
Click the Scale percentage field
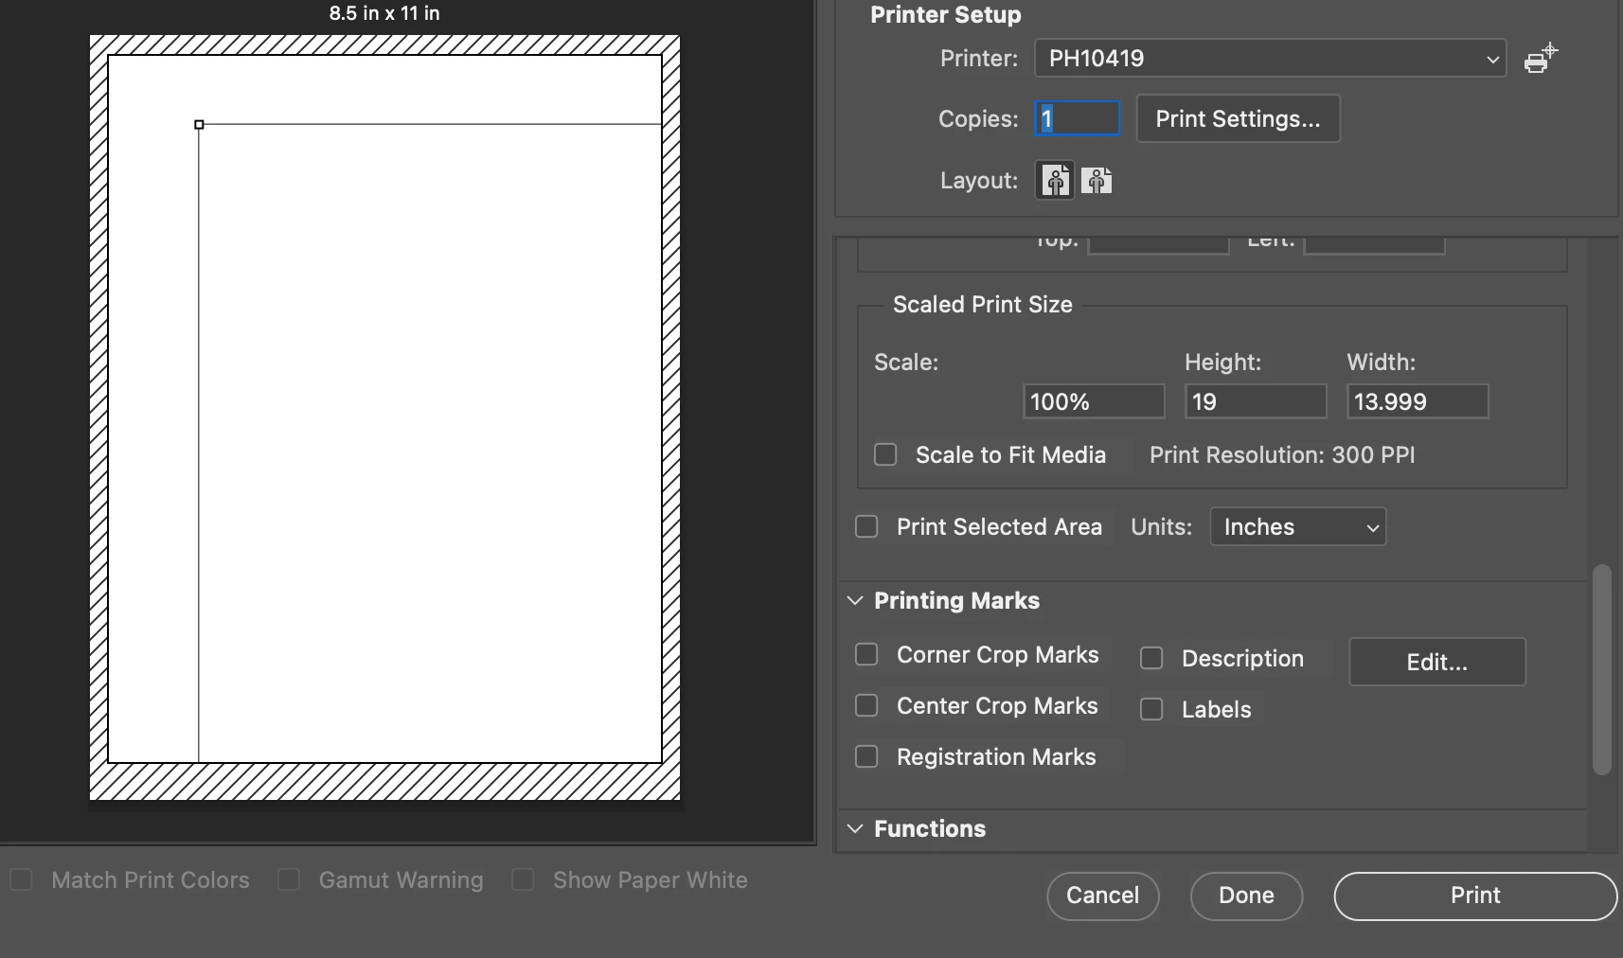tap(1094, 401)
